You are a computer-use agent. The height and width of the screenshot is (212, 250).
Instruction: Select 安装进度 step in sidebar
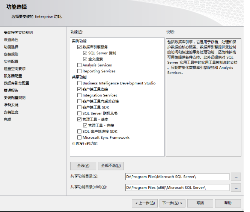[x=11, y=112]
